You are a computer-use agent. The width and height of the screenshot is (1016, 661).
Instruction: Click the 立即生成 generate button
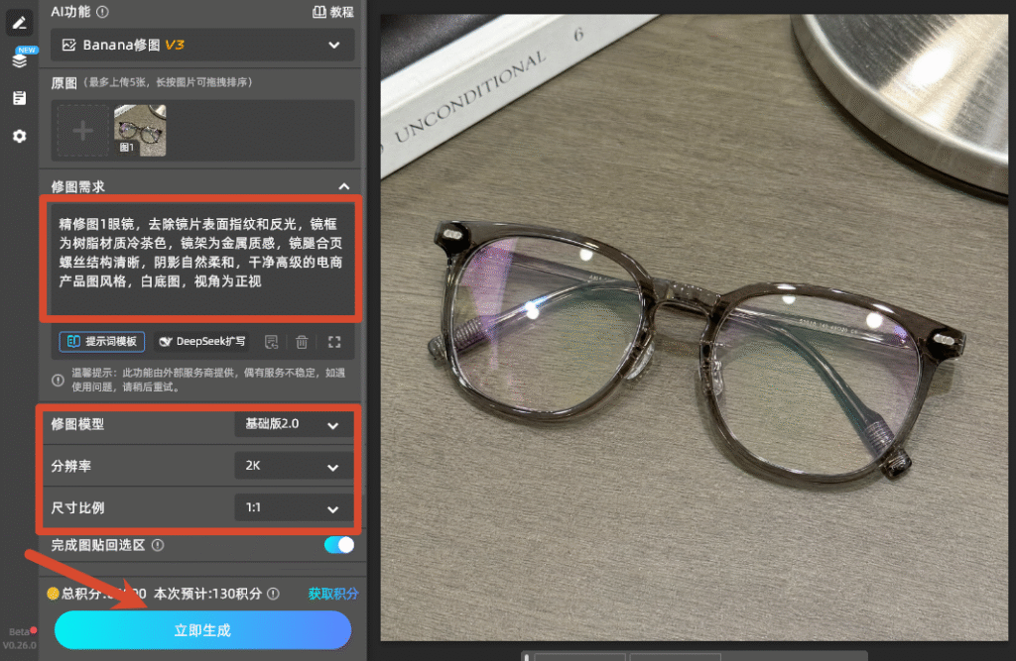point(202,630)
